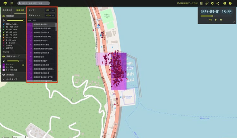Click the 10 ~ 20 km/h orange arrow legend
This screenshot has height=138, width=237.
pyautogui.click(x=3, y=38)
